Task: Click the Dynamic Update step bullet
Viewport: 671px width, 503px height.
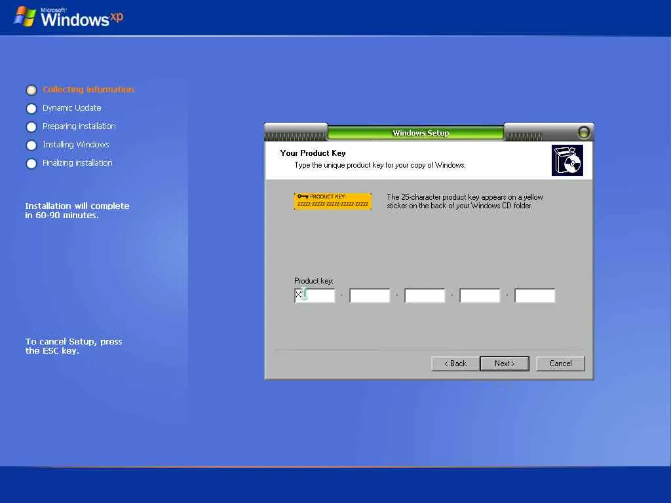Action: pyautogui.click(x=31, y=108)
